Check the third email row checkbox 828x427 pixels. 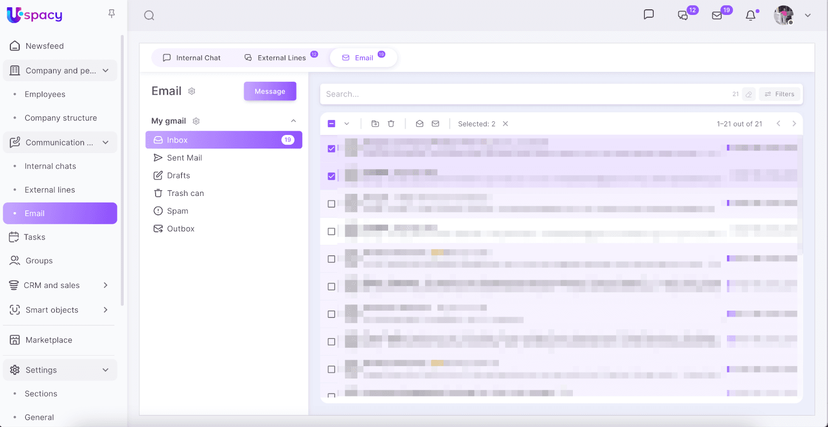pyautogui.click(x=332, y=204)
